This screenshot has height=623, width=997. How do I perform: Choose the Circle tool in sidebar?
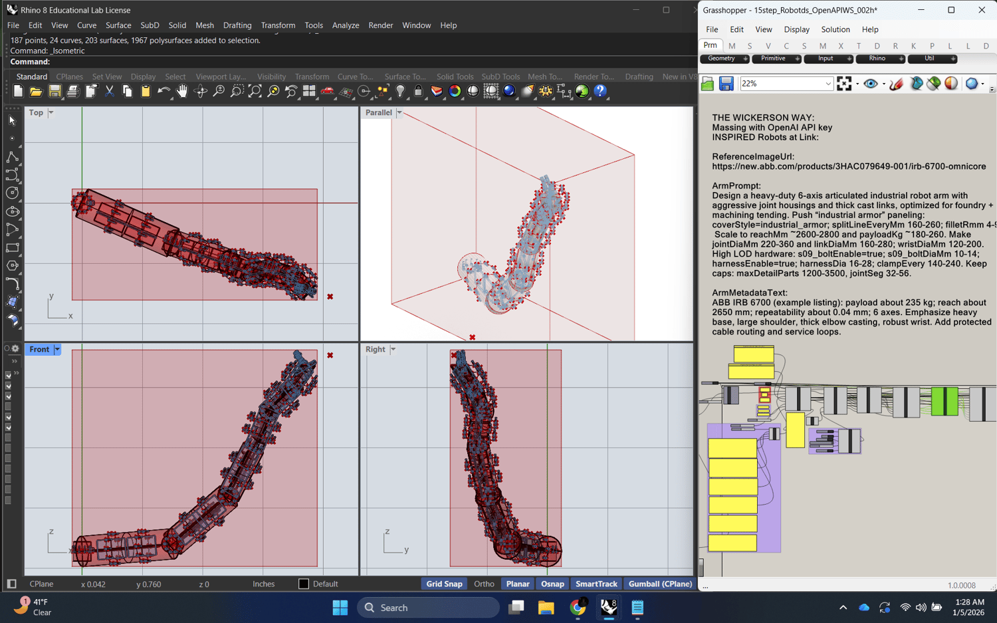pos(12,193)
